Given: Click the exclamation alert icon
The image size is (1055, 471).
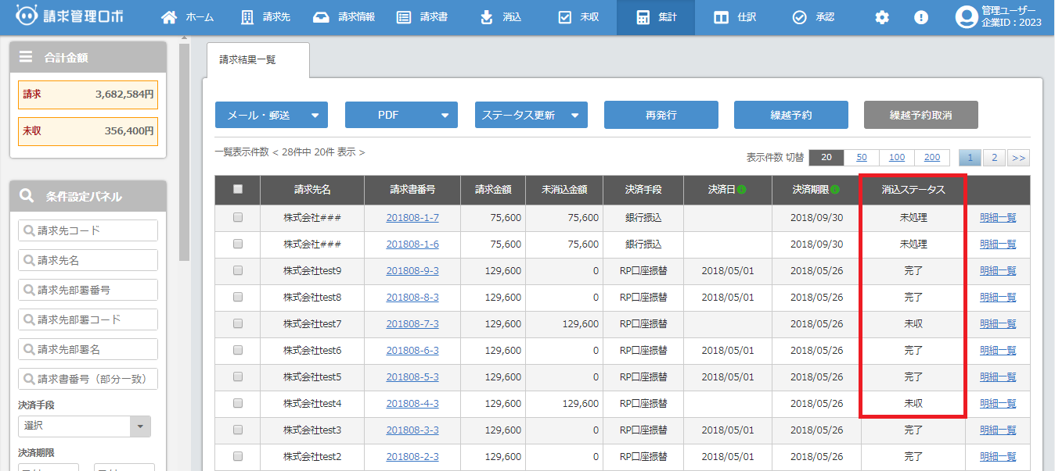Looking at the screenshot, I should point(921,17).
